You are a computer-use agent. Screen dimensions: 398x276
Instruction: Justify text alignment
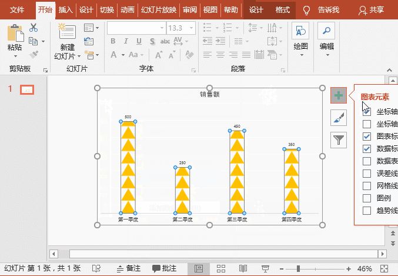tap(246, 54)
